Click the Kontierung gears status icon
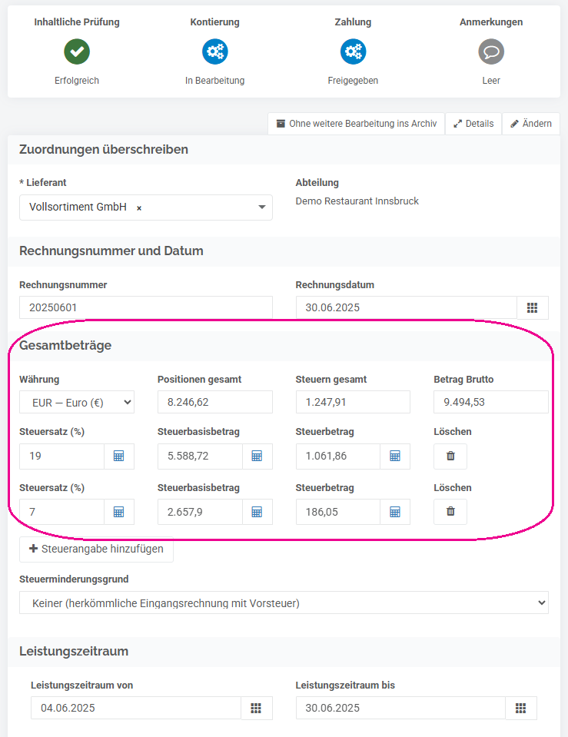Viewport: 568px width, 737px height. point(215,51)
